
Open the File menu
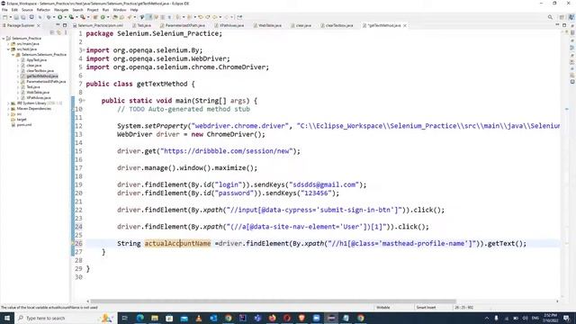tap(4, 10)
